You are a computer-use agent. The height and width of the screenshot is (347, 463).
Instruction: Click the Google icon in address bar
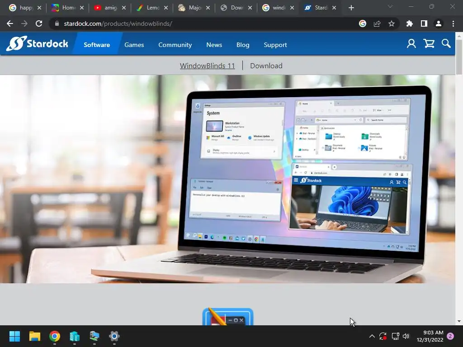[x=363, y=23]
